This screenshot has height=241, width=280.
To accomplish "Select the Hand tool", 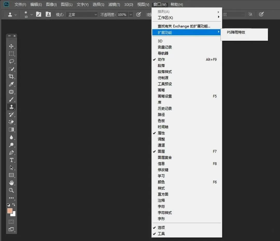I will (x=11, y=183).
